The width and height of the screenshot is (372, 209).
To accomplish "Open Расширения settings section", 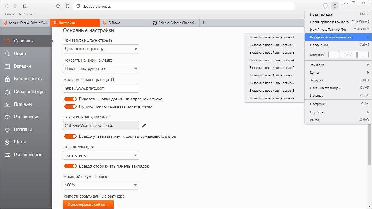I will (x=26, y=117).
